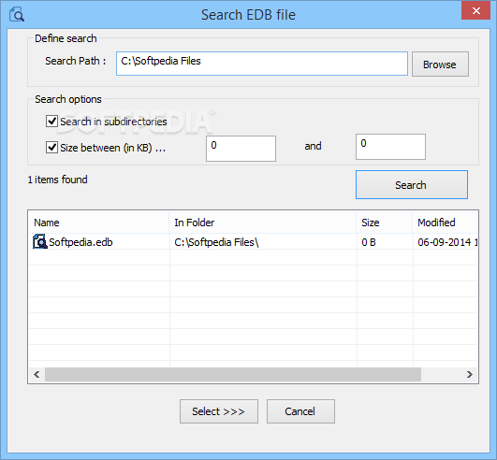
Task: Close the Search EDB file window
Action: (x=475, y=11)
